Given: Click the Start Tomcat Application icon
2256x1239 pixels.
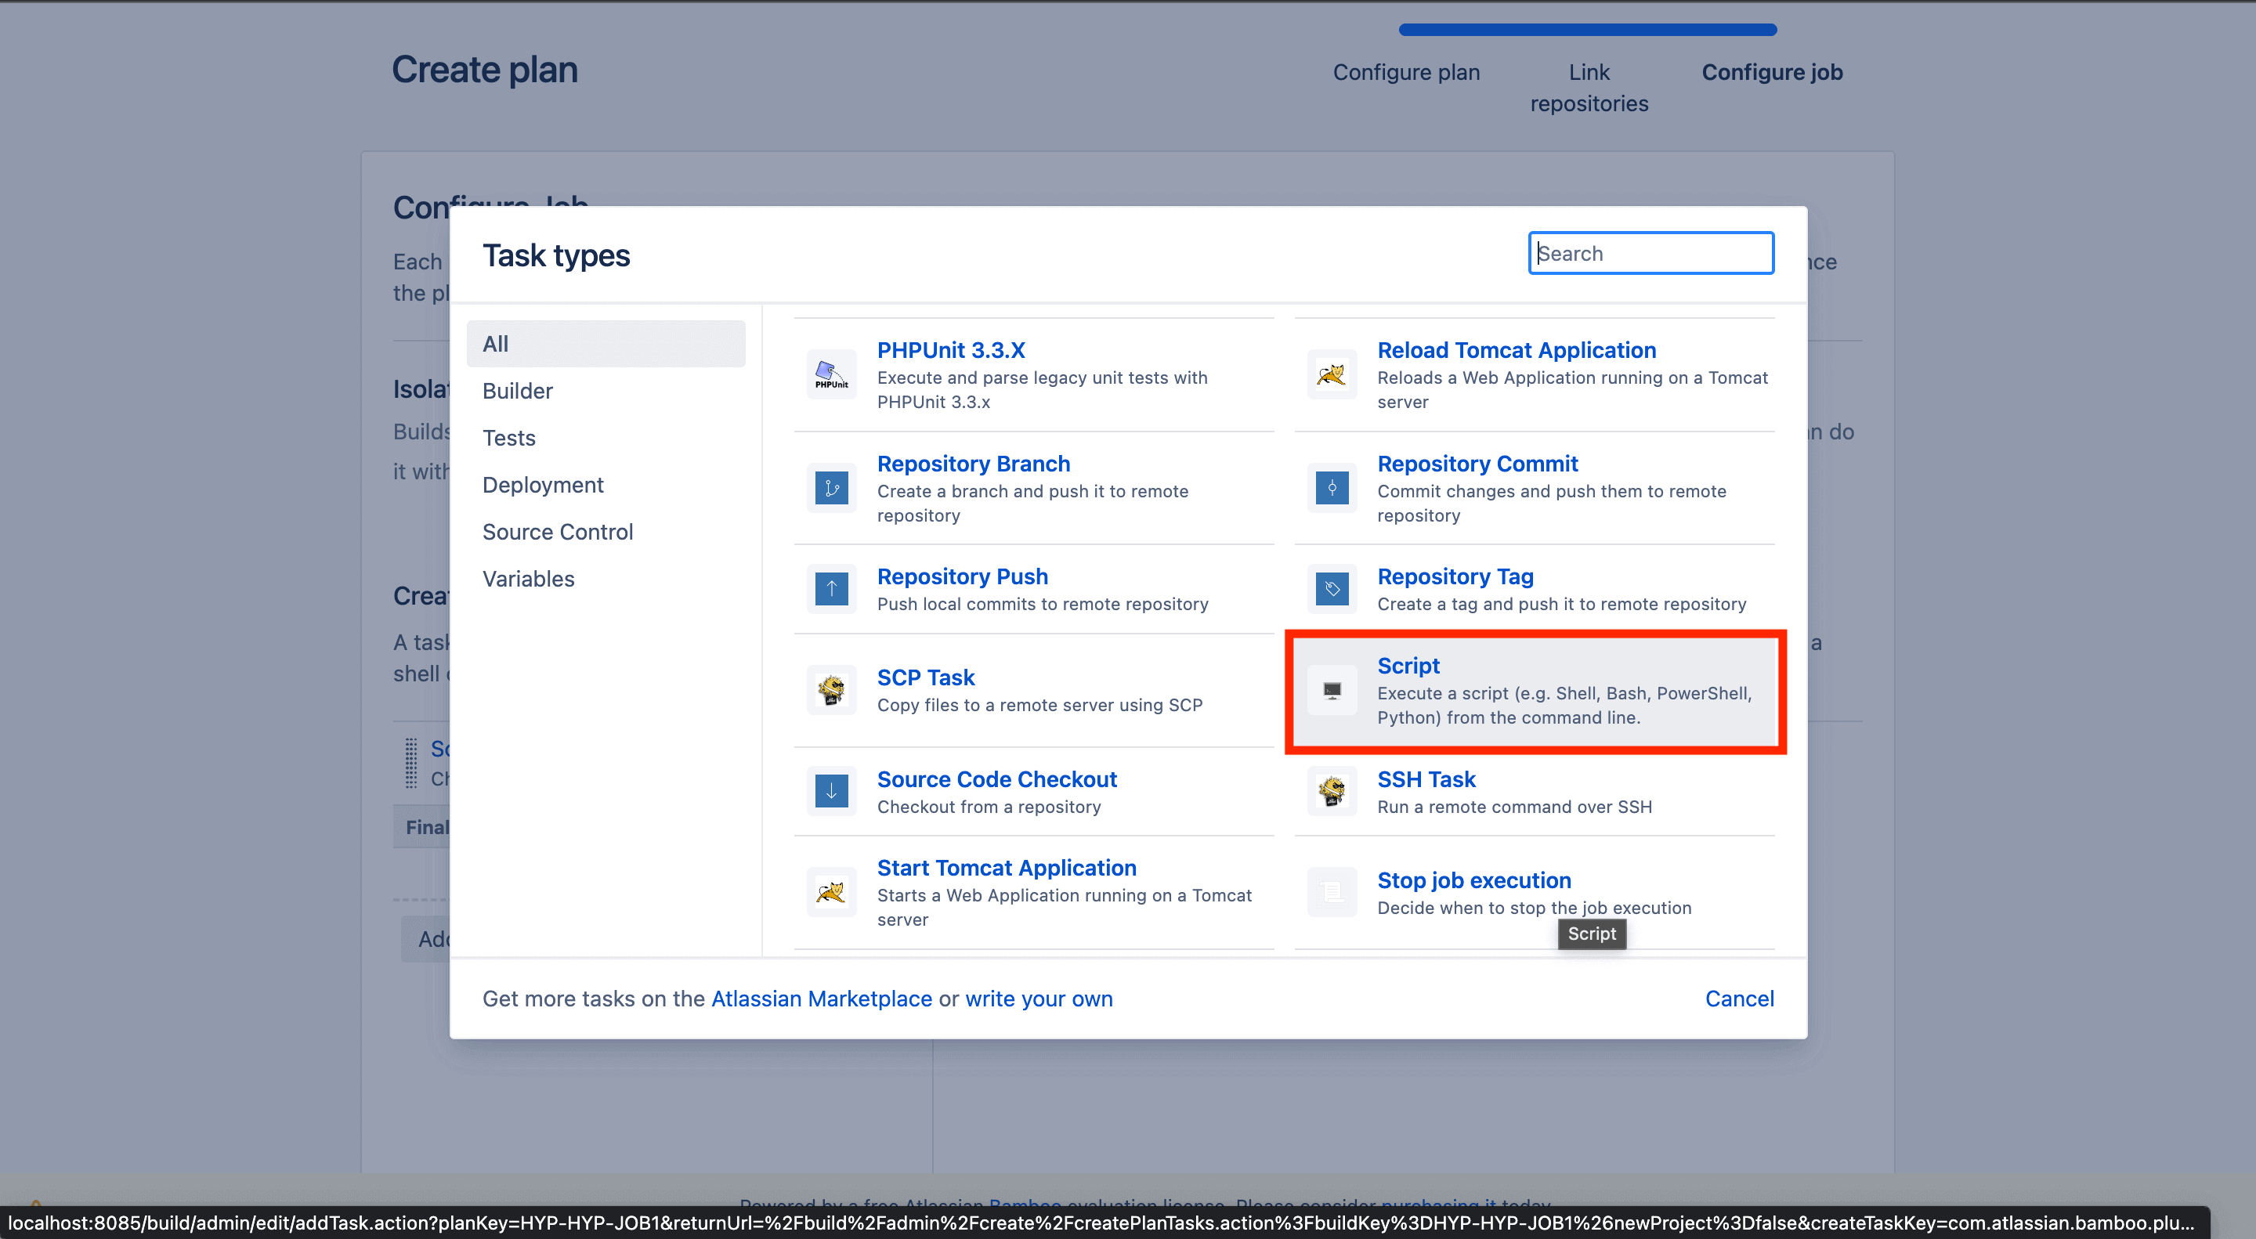Looking at the screenshot, I should (x=831, y=891).
